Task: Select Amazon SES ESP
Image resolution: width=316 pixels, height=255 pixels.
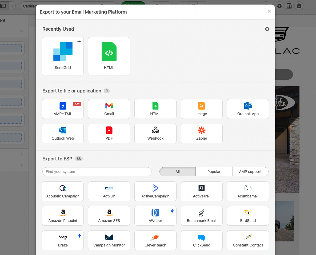Action: click(109, 216)
